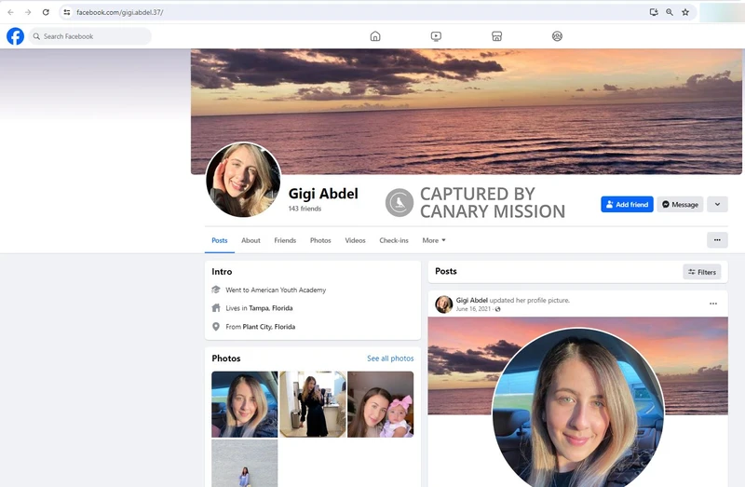Click the location pin icon beside From
This screenshot has height=487, width=745.
[x=216, y=327]
